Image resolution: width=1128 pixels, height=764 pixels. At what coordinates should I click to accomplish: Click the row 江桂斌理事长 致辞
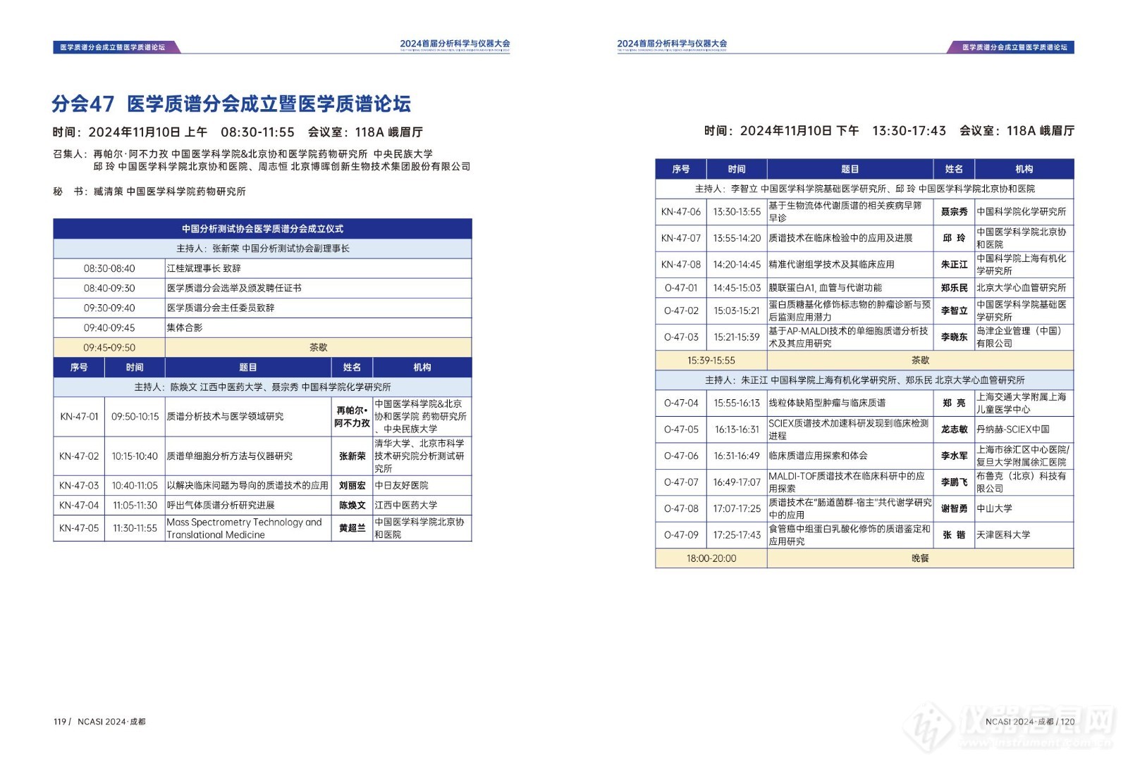[x=262, y=268]
